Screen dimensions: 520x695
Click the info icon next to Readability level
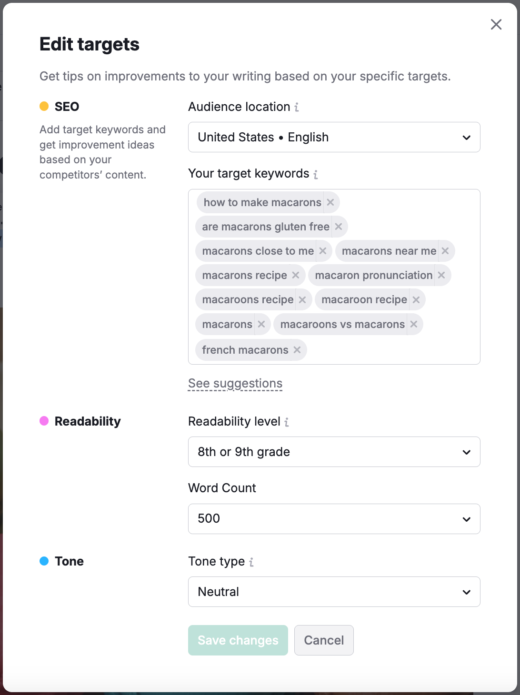tap(286, 422)
